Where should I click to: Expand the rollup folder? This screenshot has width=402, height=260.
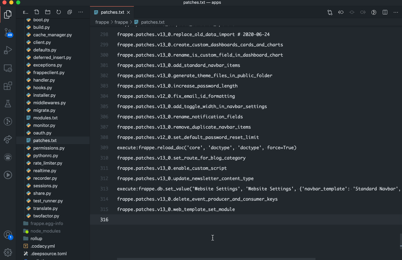coord(36,238)
